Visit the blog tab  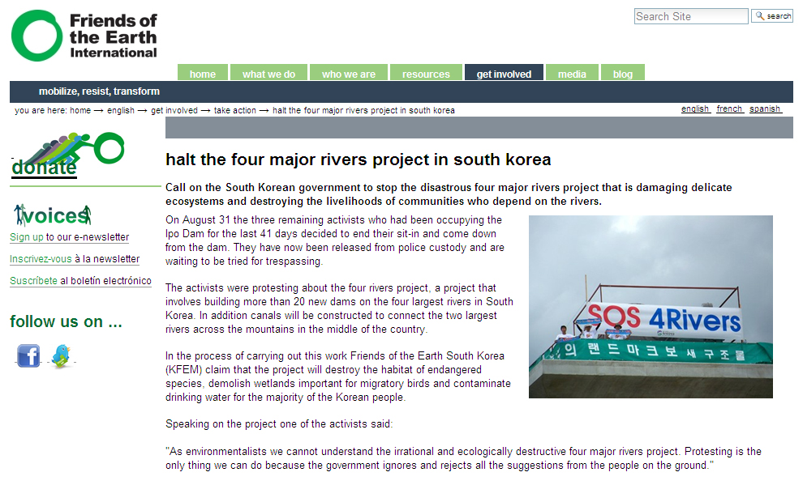[x=623, y=73]
